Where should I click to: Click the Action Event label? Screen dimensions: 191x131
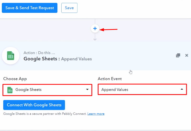click(110, 79)
